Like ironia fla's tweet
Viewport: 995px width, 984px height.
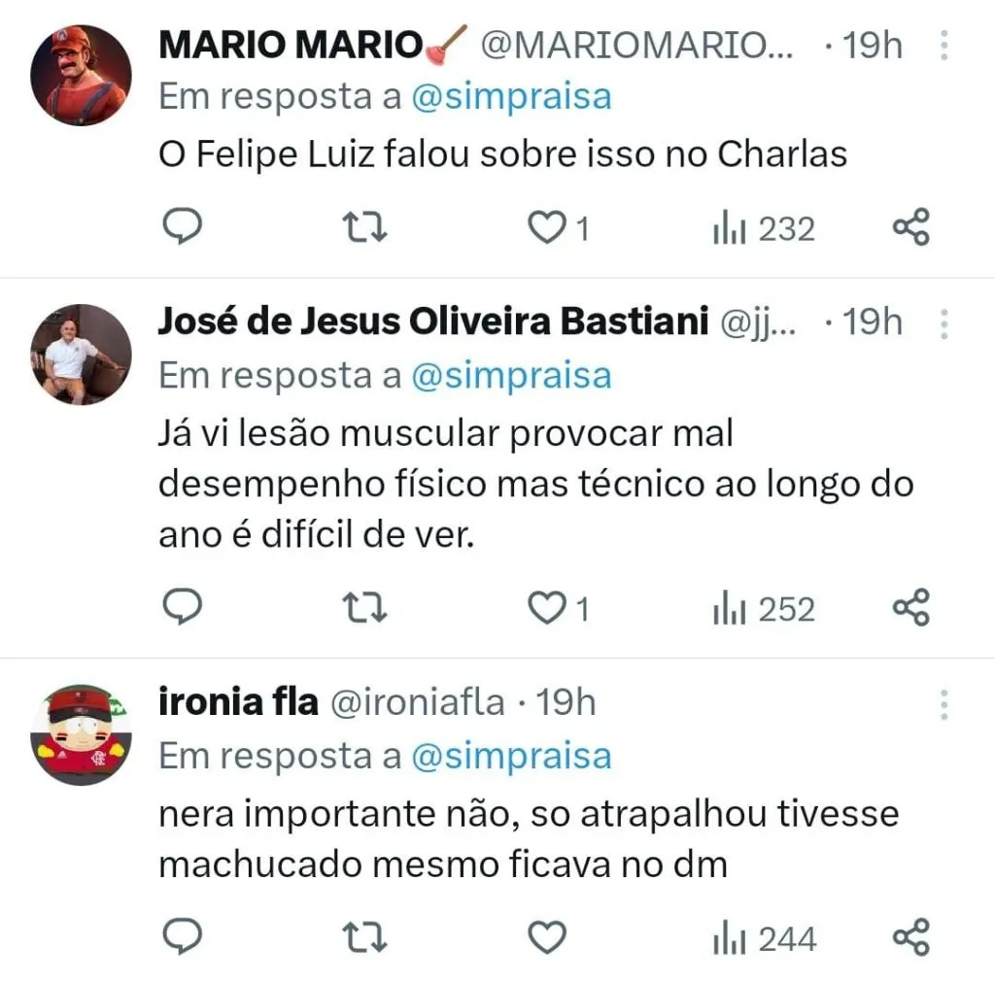pyautogui.click(x=547, y=937)
